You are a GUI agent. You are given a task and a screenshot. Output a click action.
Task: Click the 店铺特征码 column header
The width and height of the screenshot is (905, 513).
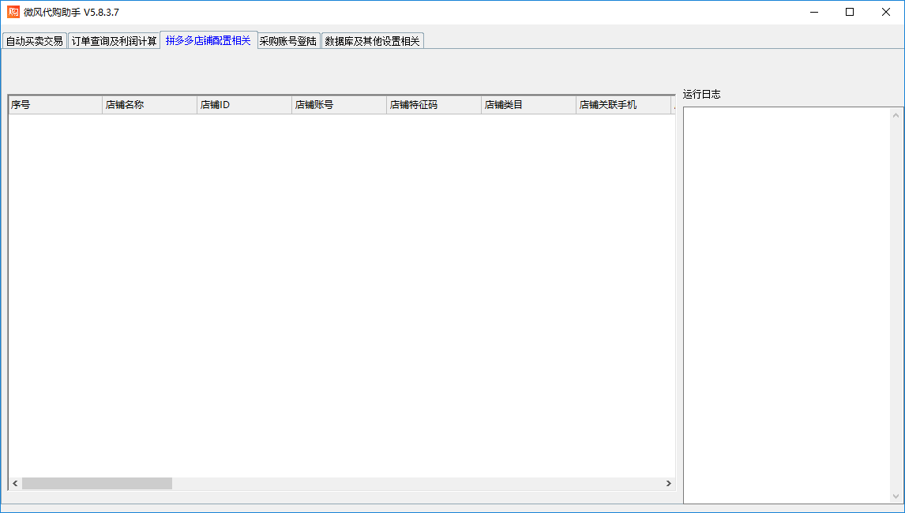(434, 104)
